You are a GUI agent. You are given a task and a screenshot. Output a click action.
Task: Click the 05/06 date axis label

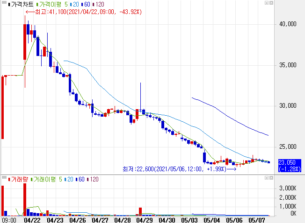tap(234, 220)
